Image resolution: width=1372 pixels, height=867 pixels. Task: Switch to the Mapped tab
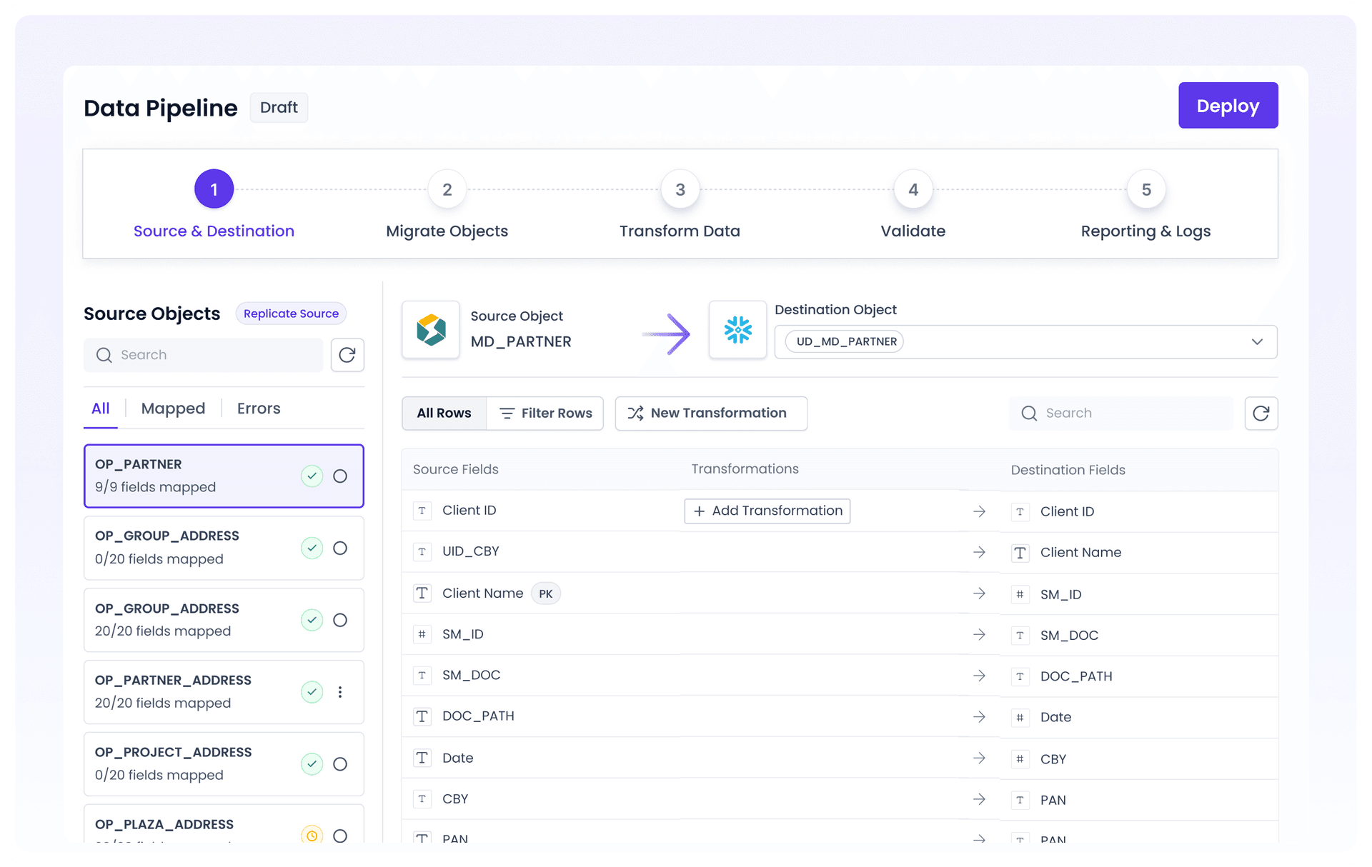click(x=173, y=409)
